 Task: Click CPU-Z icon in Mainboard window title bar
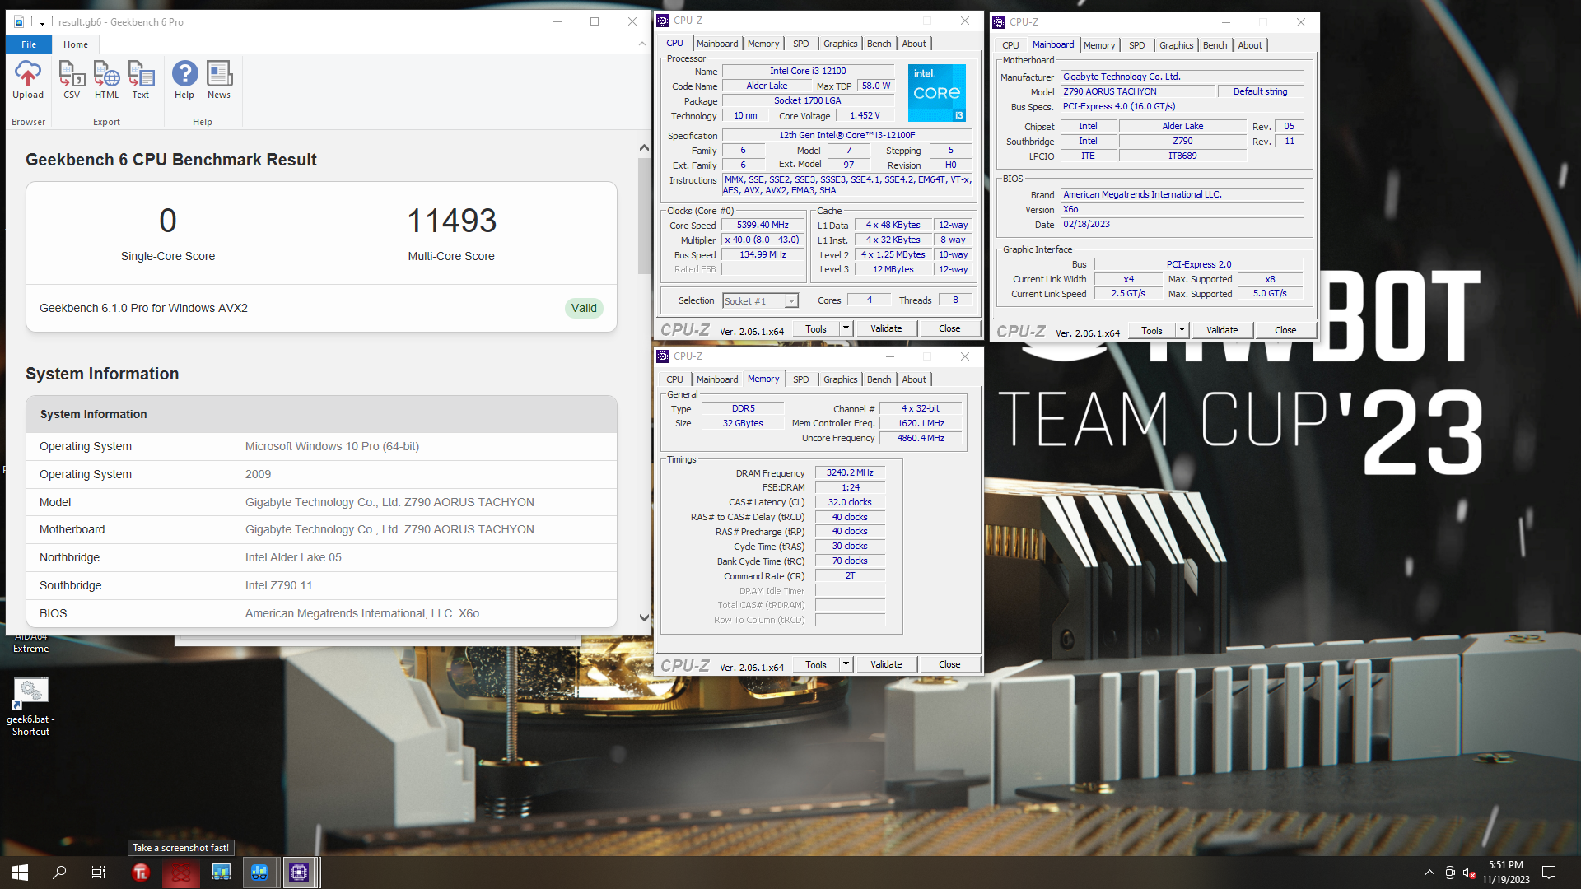1000,22
